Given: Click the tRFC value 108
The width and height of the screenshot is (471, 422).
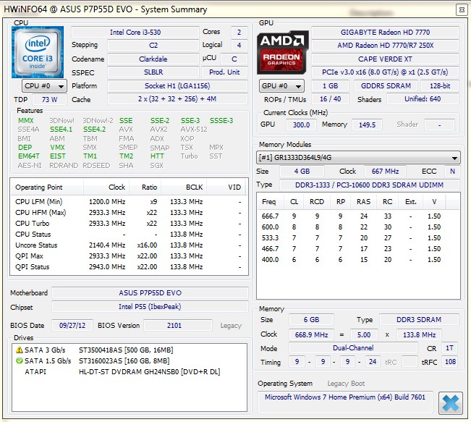Looking at the screenshot, I should pos(450,362).
